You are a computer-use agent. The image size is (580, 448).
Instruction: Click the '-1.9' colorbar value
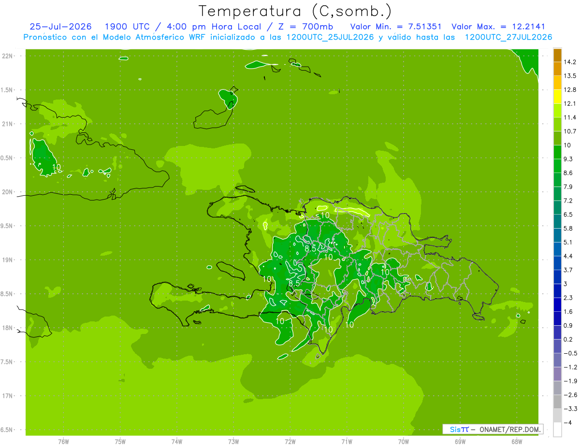point(570,381)
